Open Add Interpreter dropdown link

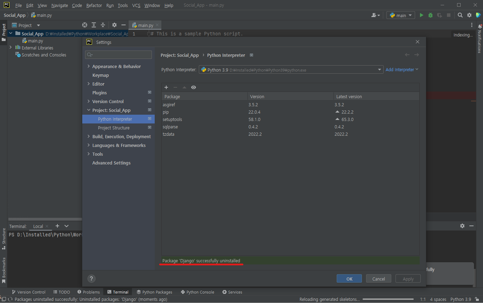point(402,69)
